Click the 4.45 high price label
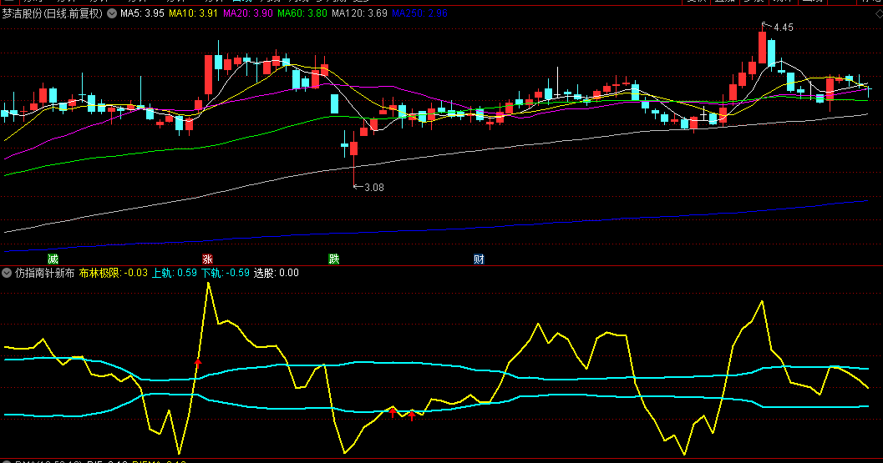 click(x=784, y=28)
